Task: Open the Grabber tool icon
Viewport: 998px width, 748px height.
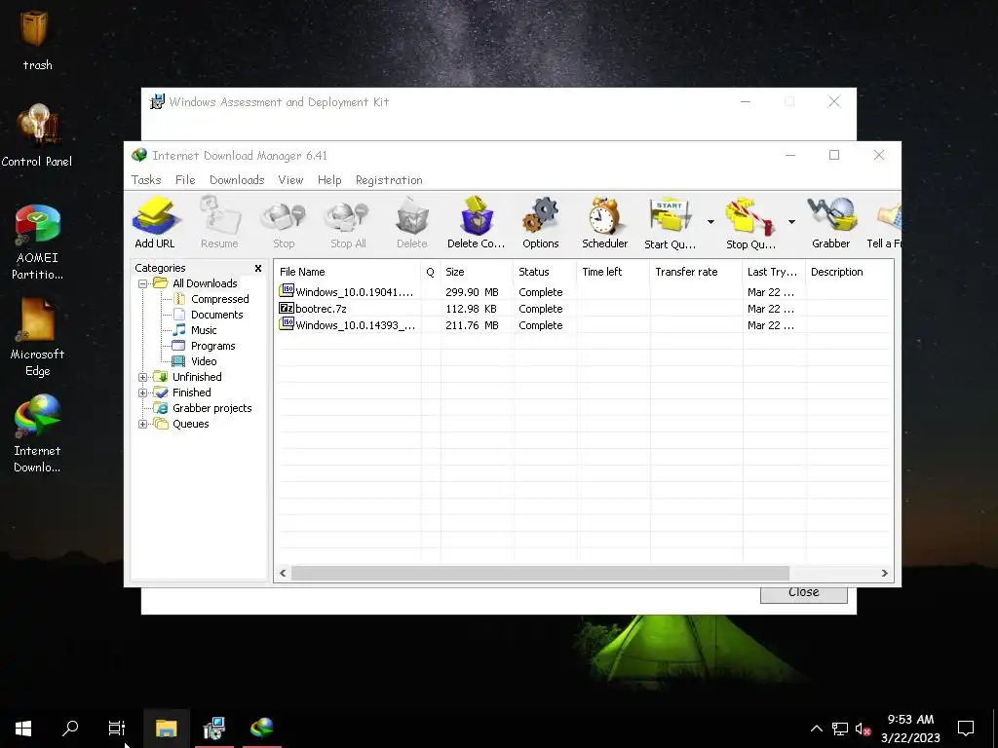Action: pyautogui.click(x=830, y=223)
